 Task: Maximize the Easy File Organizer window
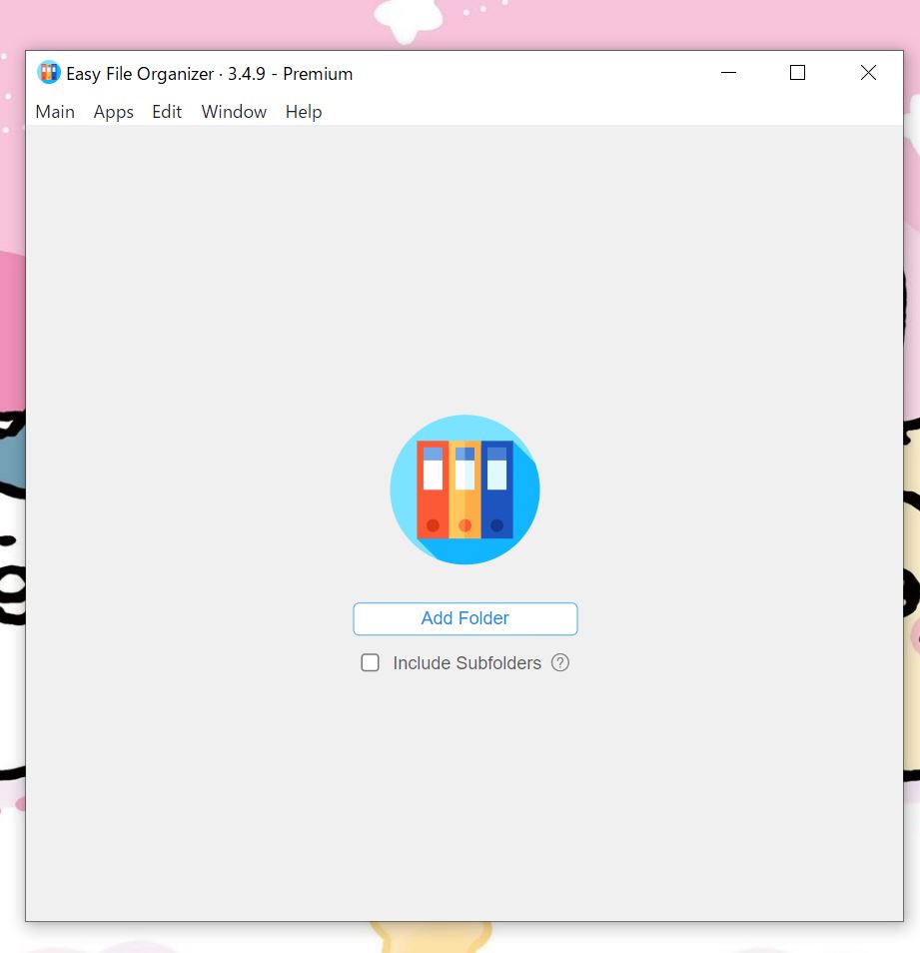pyautogui.click(x=798, y=73)
